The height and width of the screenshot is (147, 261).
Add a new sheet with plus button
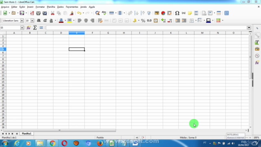pyautogui.click(x=17, y=134)
